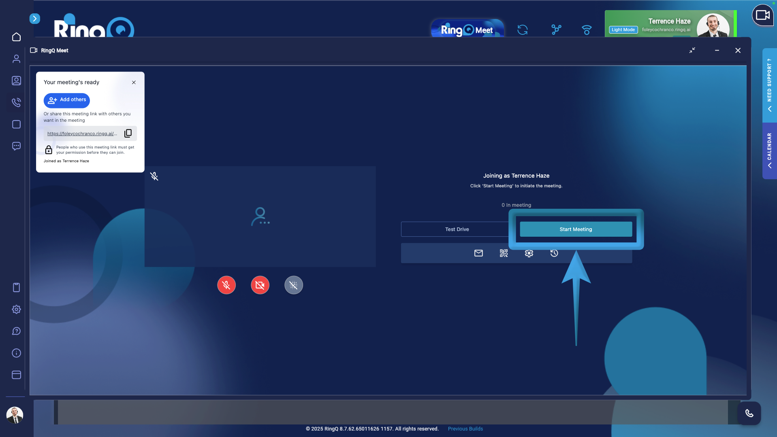This screenshot has height=437, width=777.
Task: Open the QR code icon
Action: point(504,253)
